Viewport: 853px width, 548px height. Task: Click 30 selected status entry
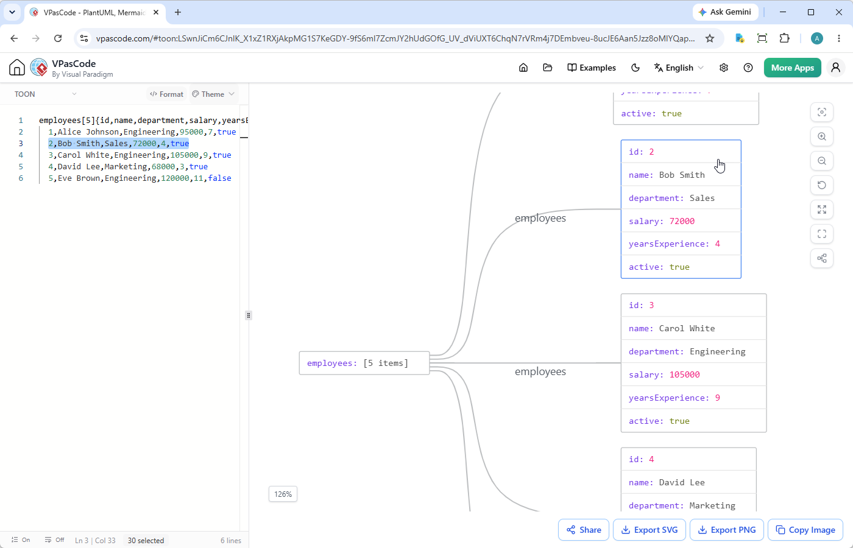tap(146, 540)
